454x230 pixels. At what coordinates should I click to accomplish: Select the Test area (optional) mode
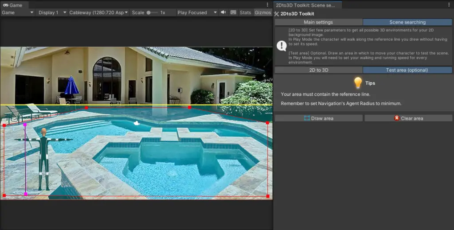click(407, 70)
